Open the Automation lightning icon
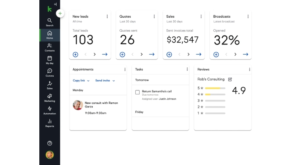Viewport: 294px width, 165px height. click(50, 110)
